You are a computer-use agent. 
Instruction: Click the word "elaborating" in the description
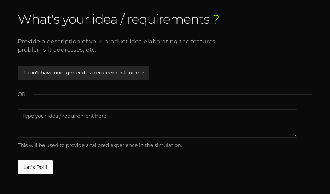coord(161,42)
